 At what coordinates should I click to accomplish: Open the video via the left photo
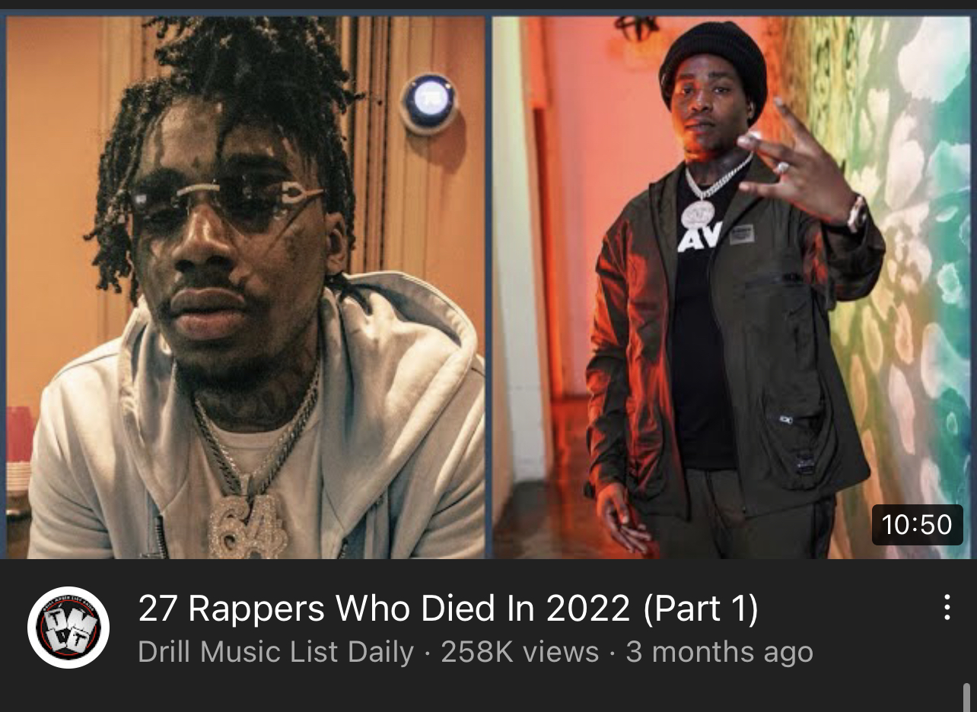pos(245,288)
